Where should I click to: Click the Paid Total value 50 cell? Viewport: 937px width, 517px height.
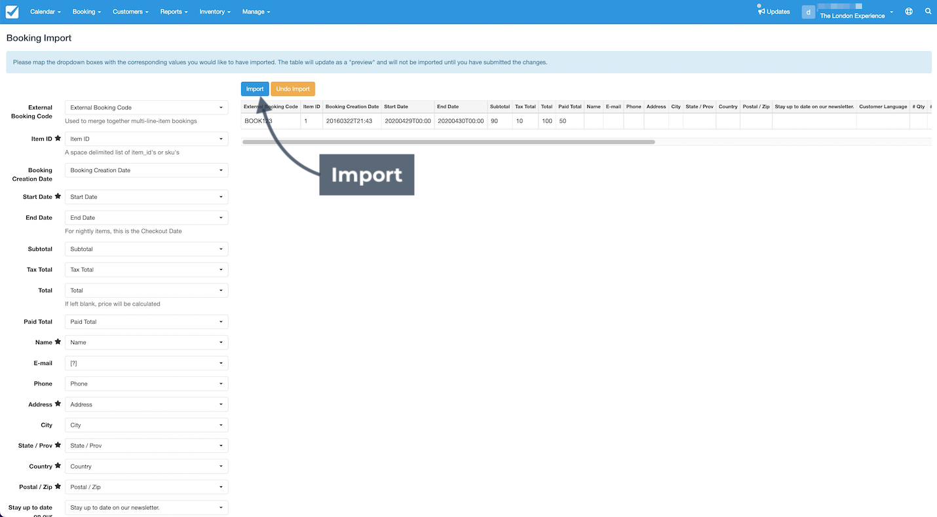(x=570, y=121)
